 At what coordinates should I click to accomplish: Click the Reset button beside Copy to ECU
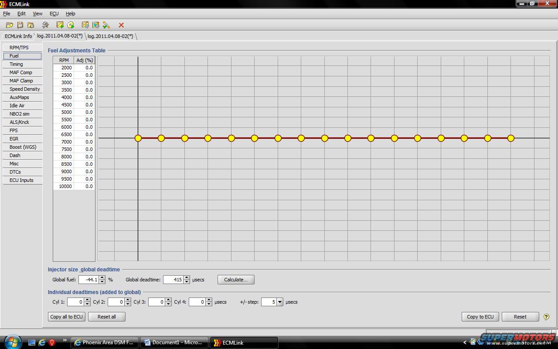(520, 317)
